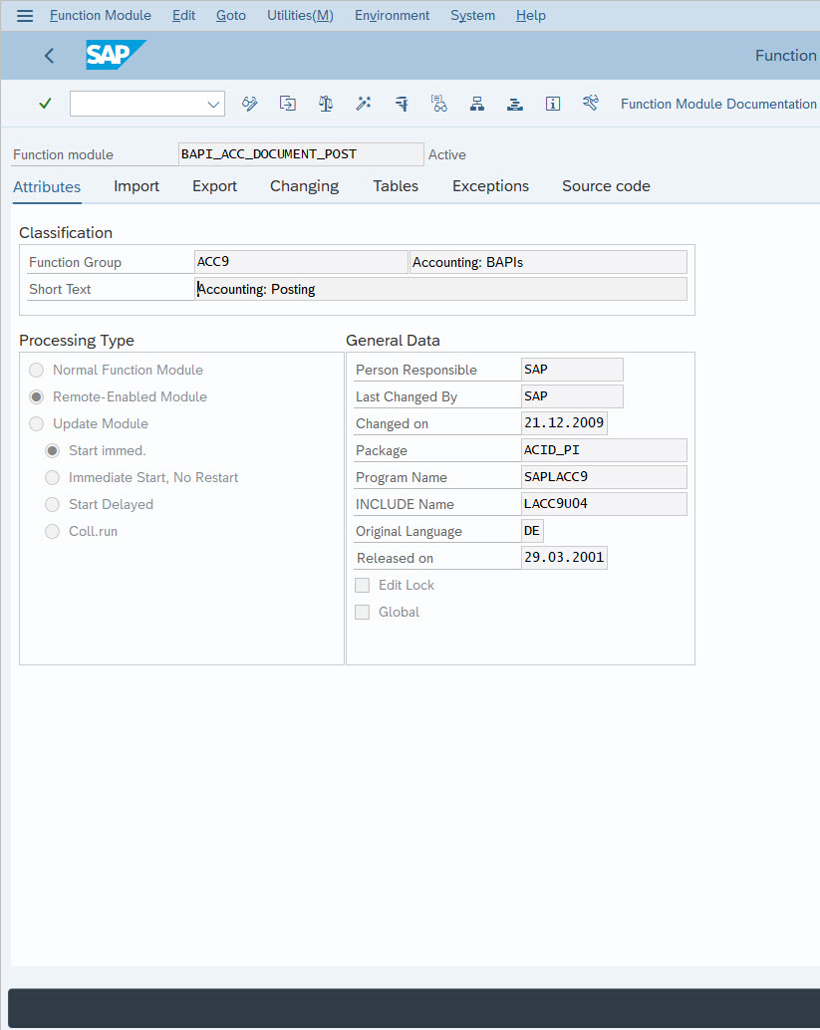The width and height of the screenshot is (820, 1030).
Task: Click the Function module name field
Action: pos(301,154)
